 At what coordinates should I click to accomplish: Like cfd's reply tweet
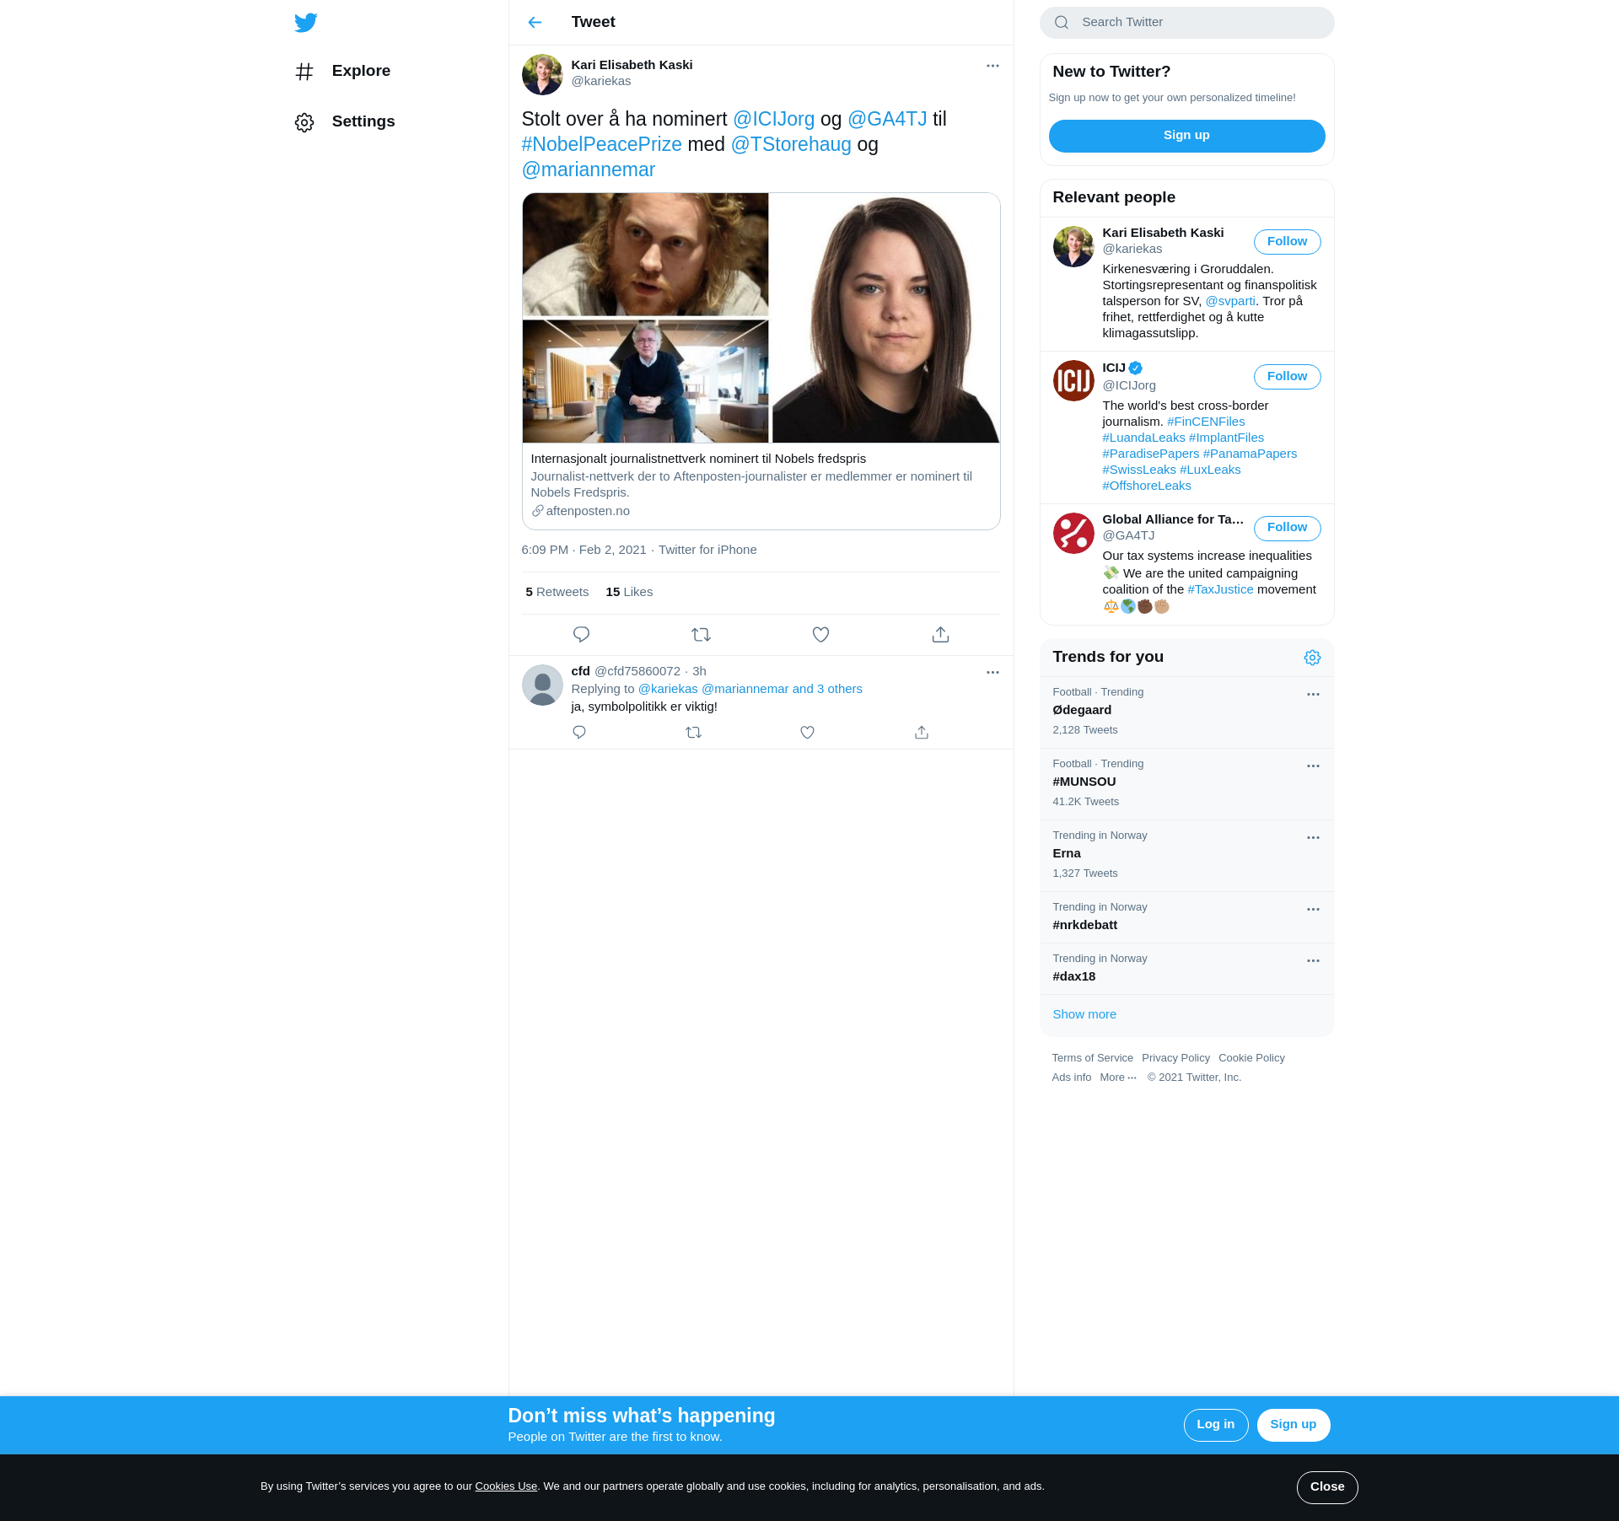[x=807, y=733]
